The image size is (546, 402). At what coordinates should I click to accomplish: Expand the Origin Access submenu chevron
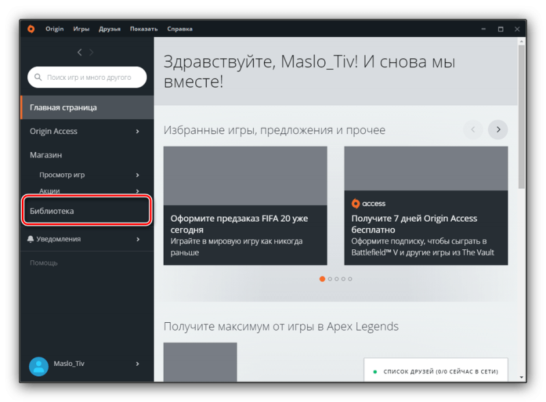point(138,131)
